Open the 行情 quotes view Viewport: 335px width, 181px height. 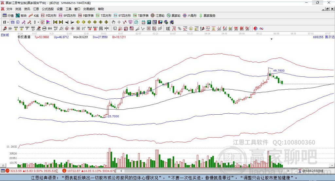[x=8, y=16]
